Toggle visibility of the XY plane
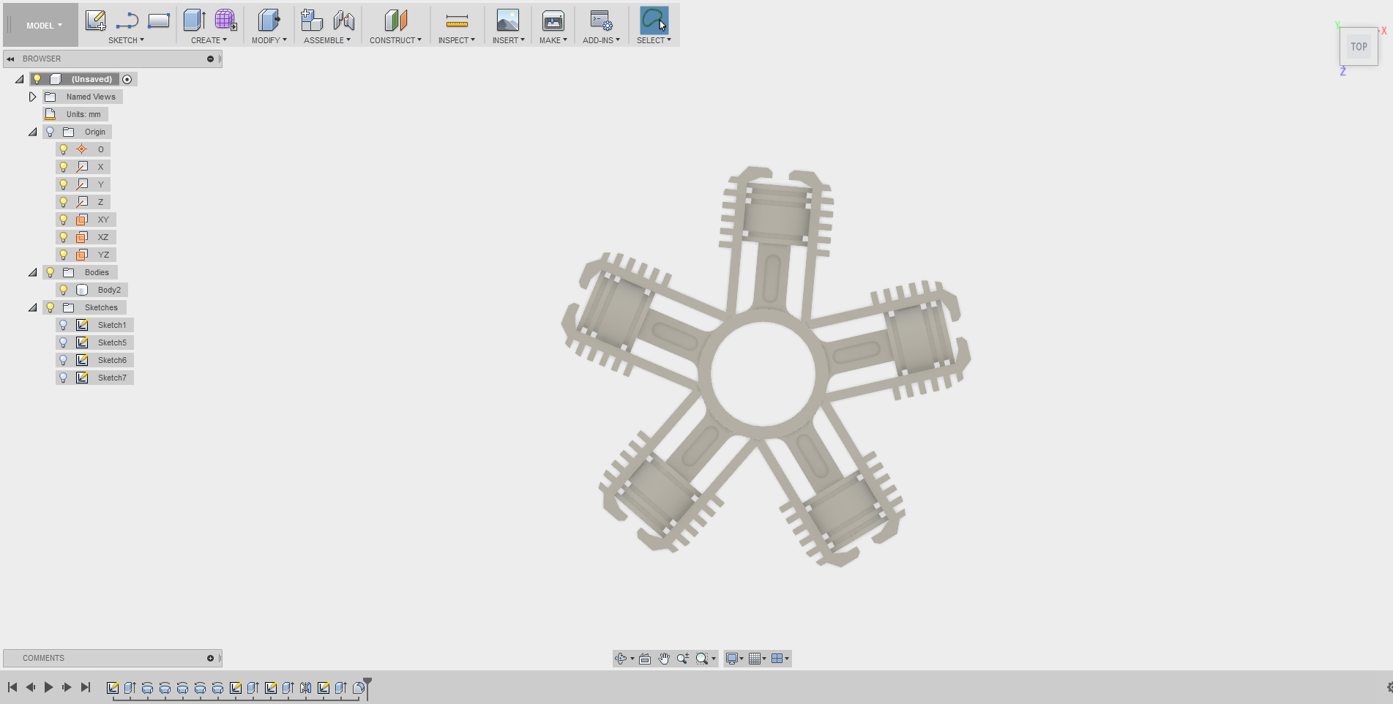Image resolution: width=1393 pixels, height=704 pixels. coord(63,219)
